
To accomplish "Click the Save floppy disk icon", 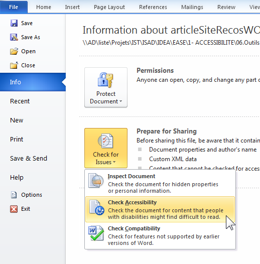I will pyautogui.click(x=14, y=23).
